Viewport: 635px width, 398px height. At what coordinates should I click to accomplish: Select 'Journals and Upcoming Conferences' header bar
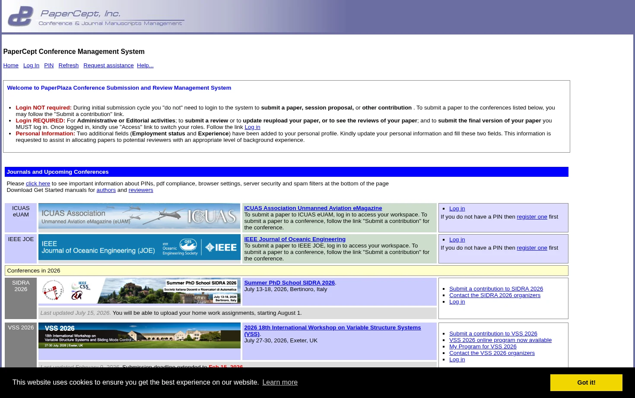(x=286, y=172)
